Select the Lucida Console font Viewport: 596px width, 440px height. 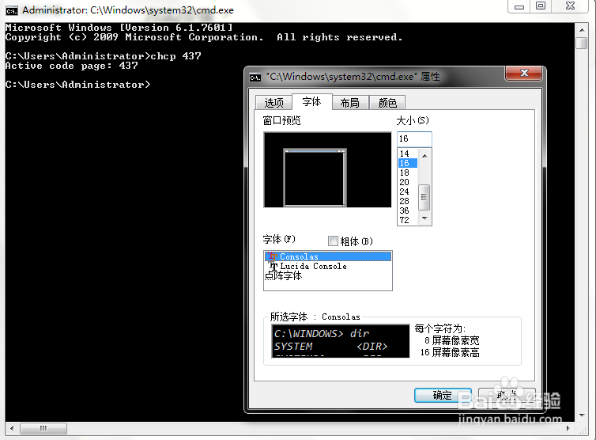(x=328, y=266)
